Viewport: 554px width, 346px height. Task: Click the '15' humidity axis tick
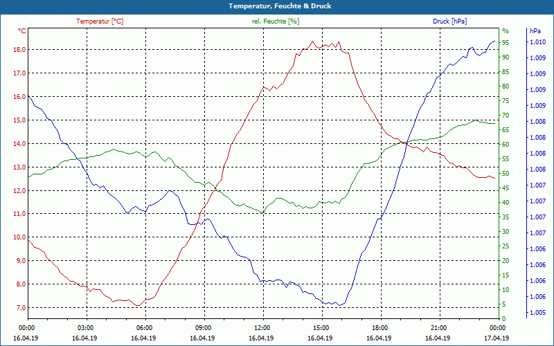[506, 275]
